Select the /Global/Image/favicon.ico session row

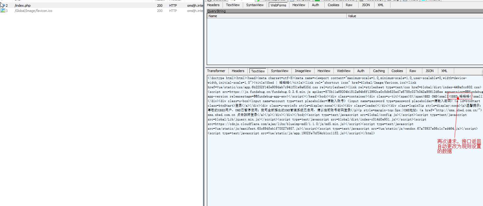point(101,11)
